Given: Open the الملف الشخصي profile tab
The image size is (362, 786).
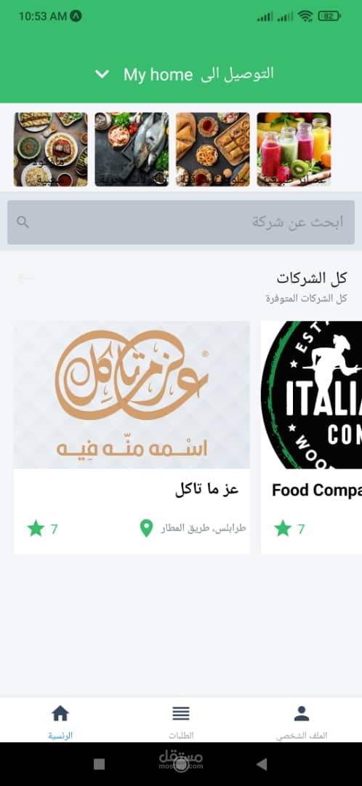Looking at the screenshot, I should point(302,722).
